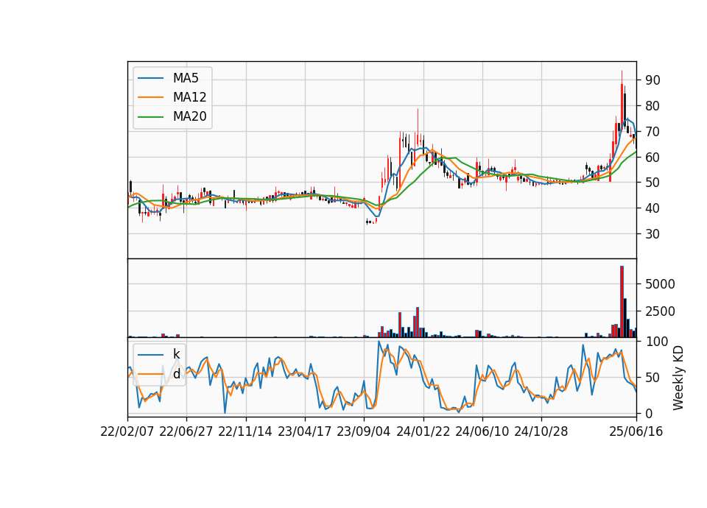Click the d legend label in the KD panel
This screenshot has width=707, height=508.
pos(177,374)
